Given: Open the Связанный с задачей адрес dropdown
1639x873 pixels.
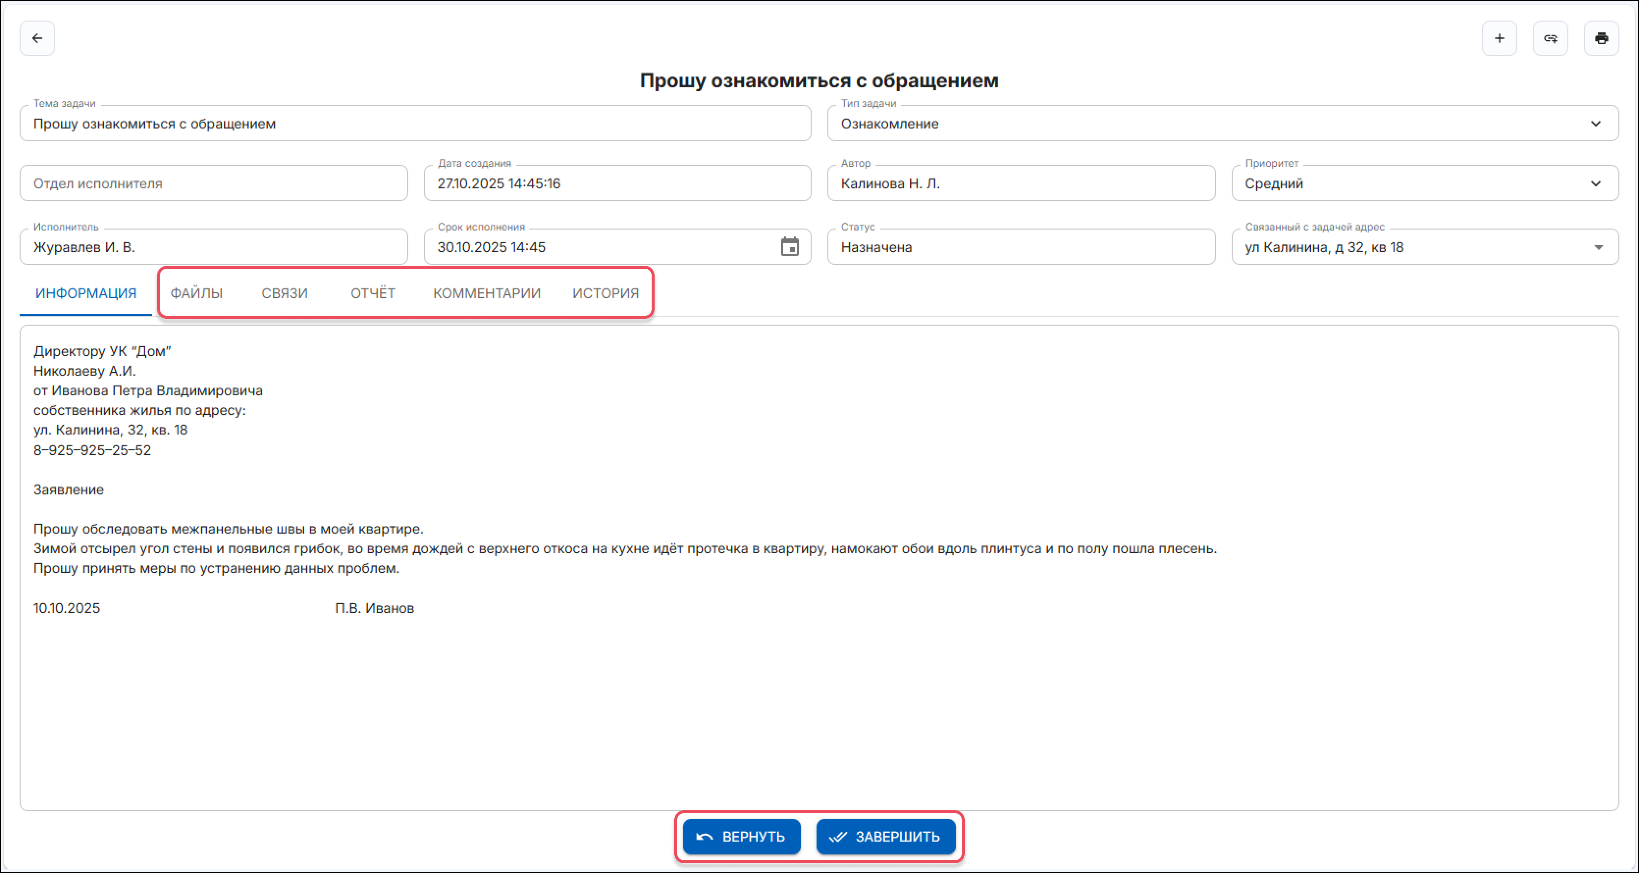Looking at the screenshot, I should pos(1598,247).
